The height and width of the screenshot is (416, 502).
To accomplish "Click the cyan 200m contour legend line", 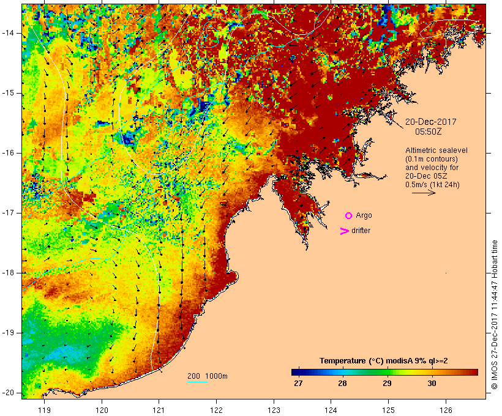I will point(198,382).
